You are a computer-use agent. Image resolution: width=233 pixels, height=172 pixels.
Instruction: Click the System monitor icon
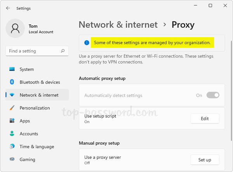[12, 69]
